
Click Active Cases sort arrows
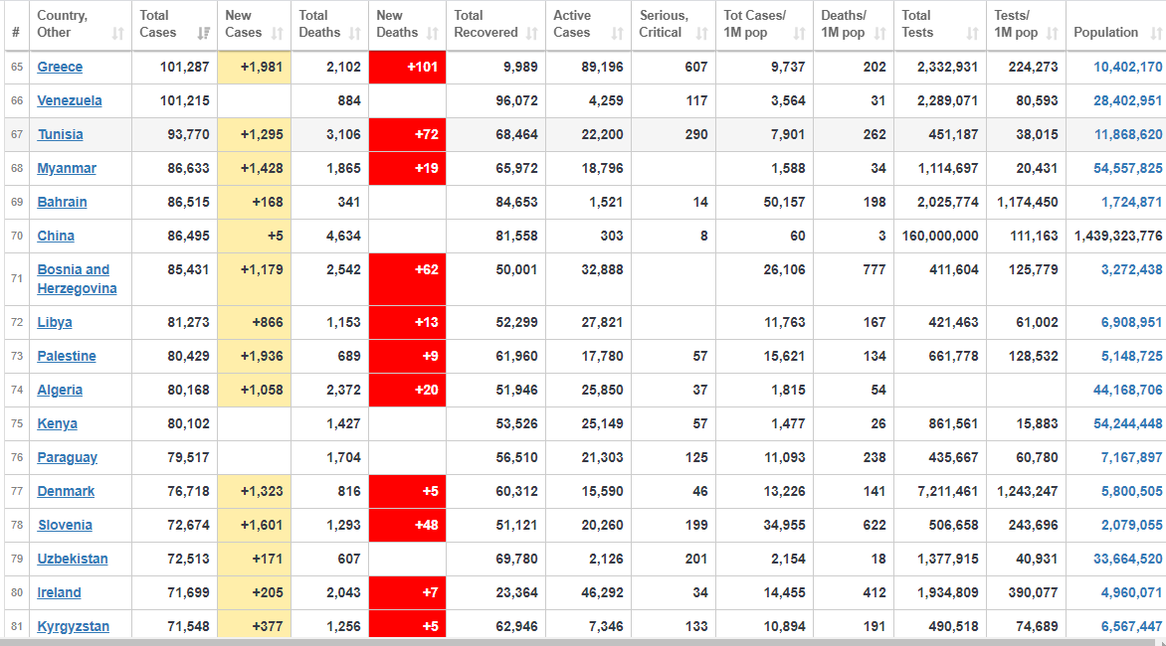617,34
